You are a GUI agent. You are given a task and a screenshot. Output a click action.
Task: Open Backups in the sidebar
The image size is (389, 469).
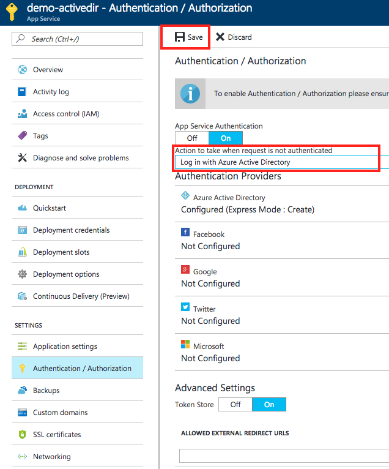point(78,391)
